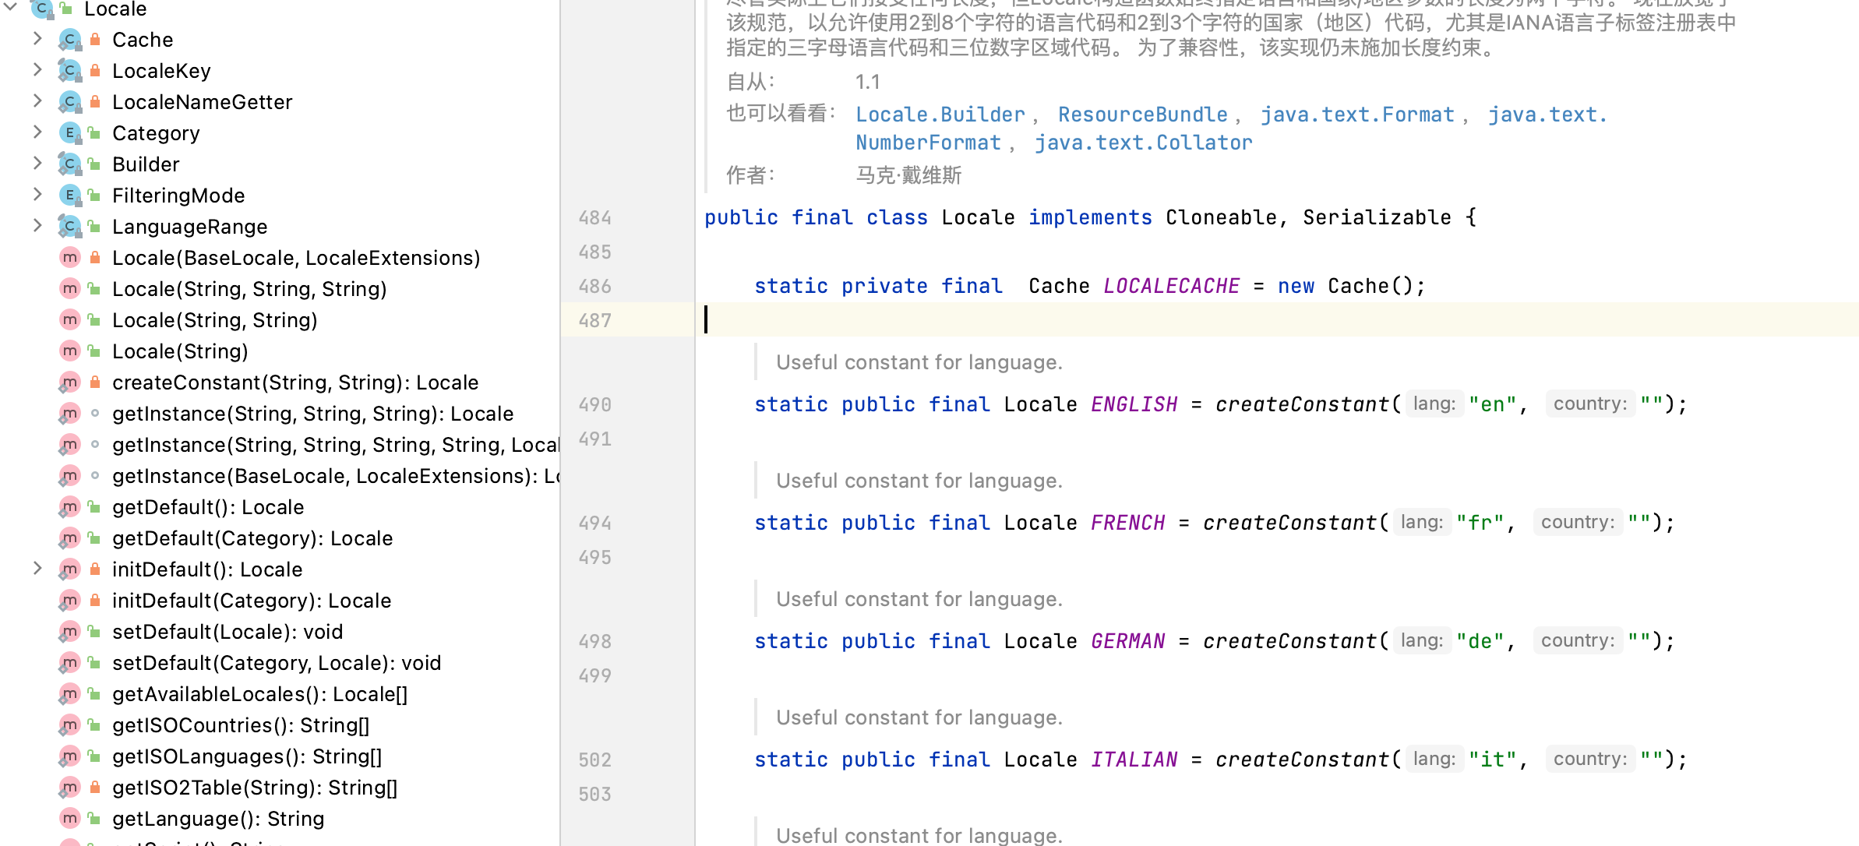Click the LOCALECACHE field name

pyautogui.click(x=1171, y=286)
